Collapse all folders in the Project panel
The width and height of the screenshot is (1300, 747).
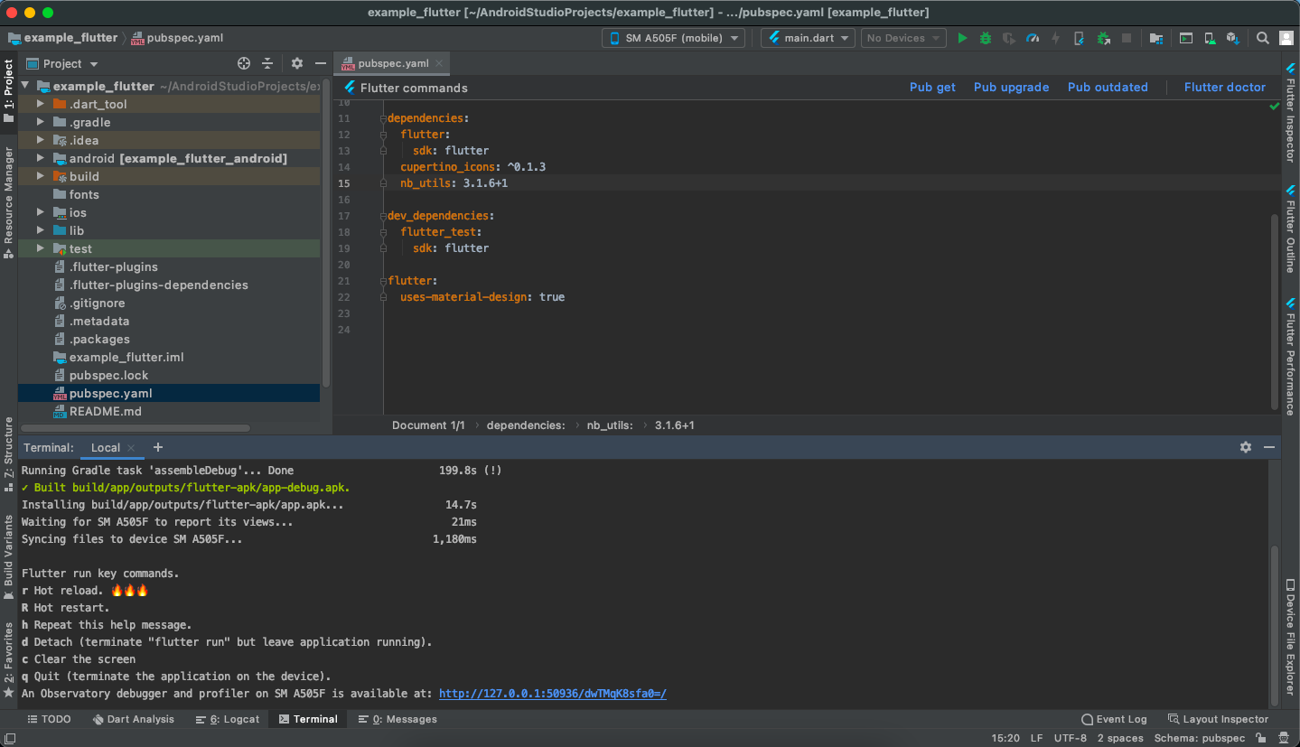pyautogui.click(x=267, y=63)
